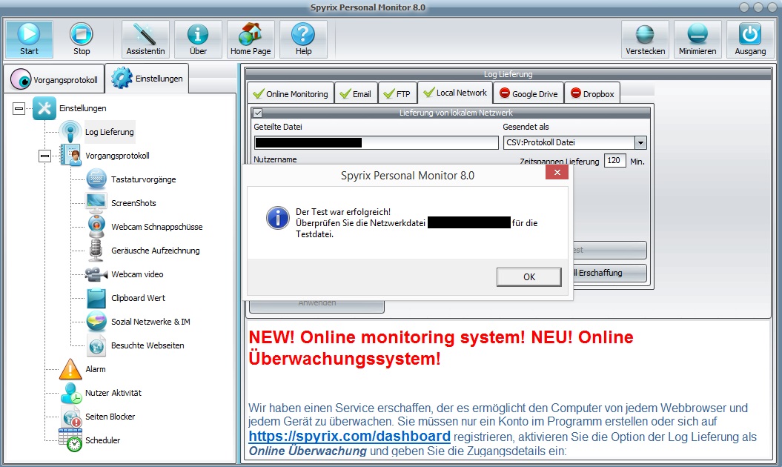The image size is (782, 467).
Task: Switch to Online Monitoring delivery tab
Action: [291, 93]
